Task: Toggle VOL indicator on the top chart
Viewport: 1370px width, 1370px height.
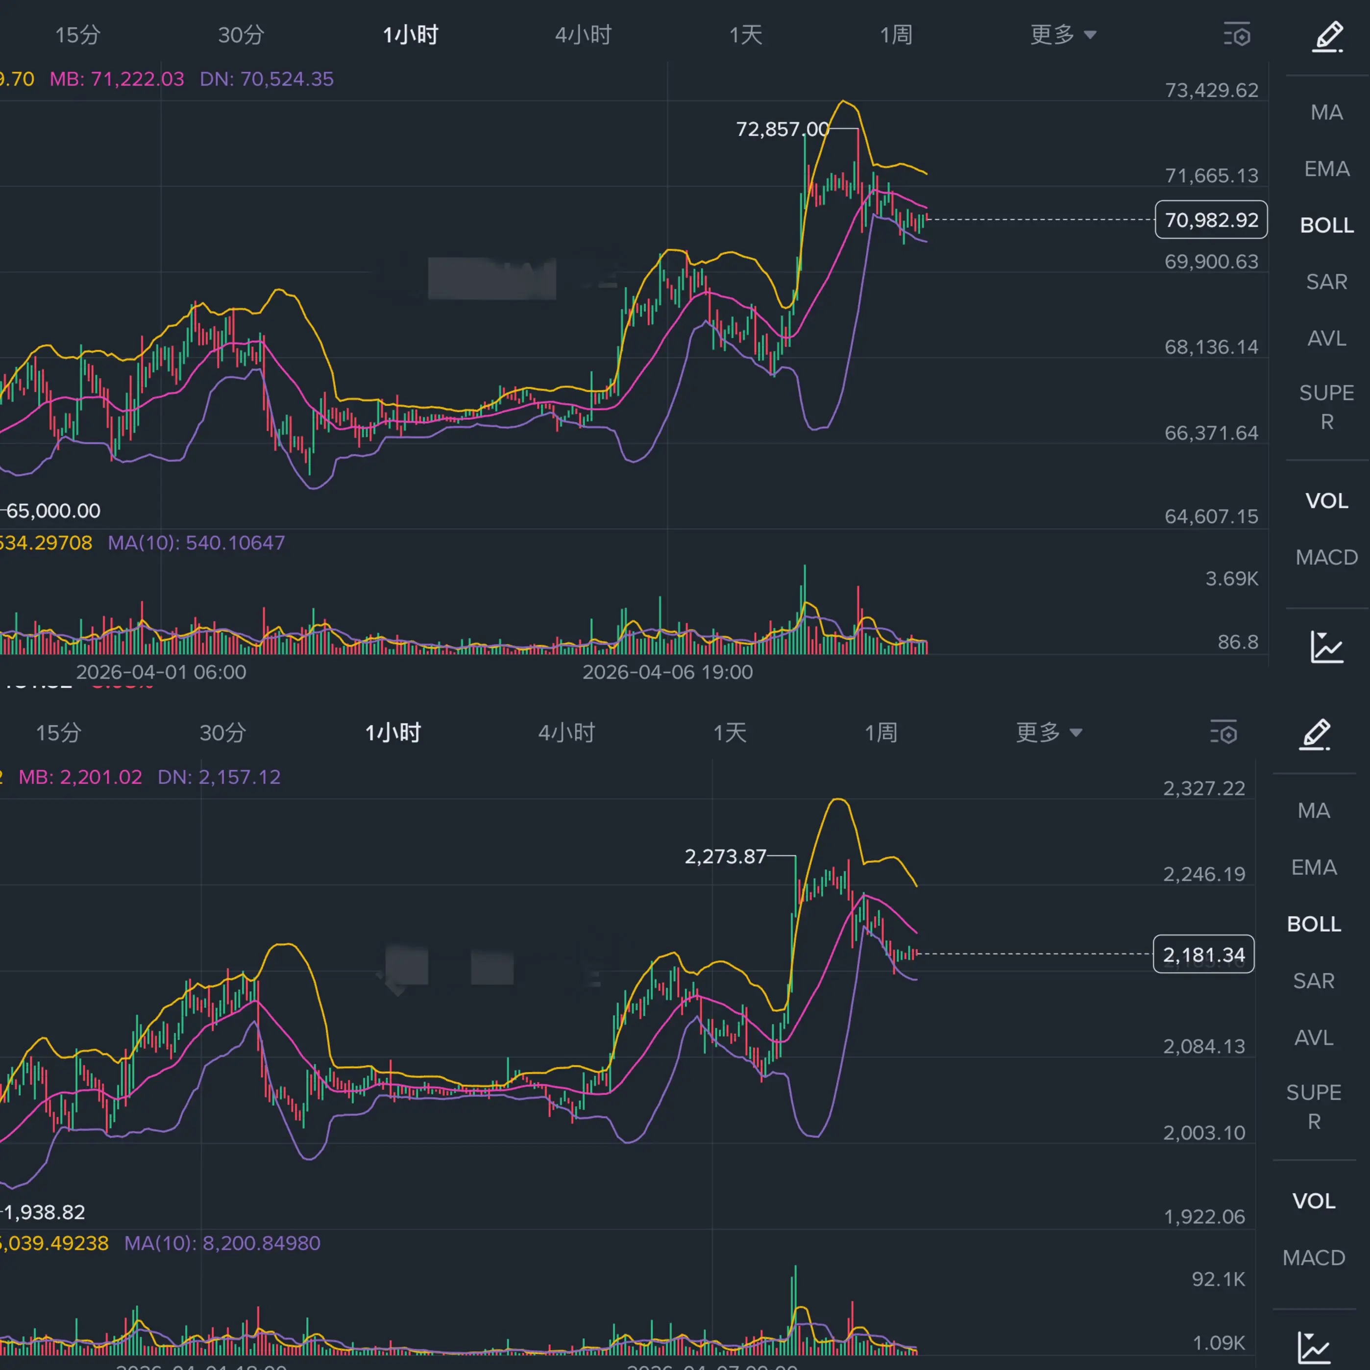Action: coord(1327,501)
